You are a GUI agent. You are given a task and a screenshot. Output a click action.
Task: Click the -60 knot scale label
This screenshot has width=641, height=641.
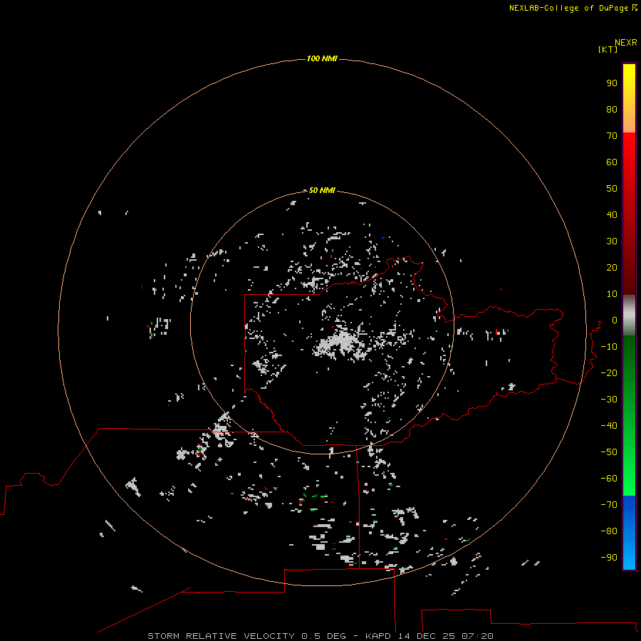[x=609, y=479]
